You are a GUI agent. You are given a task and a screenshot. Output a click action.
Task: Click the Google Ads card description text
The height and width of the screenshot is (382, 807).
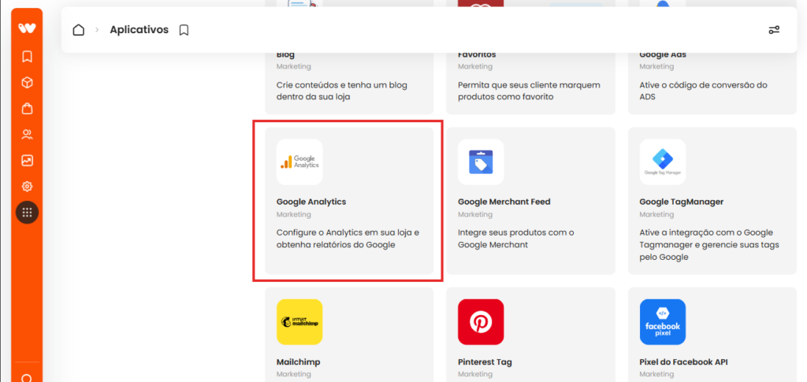coord(704,91)
